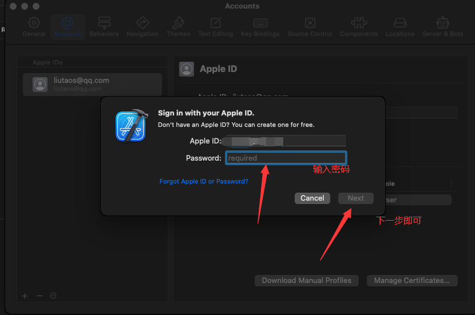Screen dimensions: 475x315
Task: Click the Behaviors tab label
Action: coord(104,34)
